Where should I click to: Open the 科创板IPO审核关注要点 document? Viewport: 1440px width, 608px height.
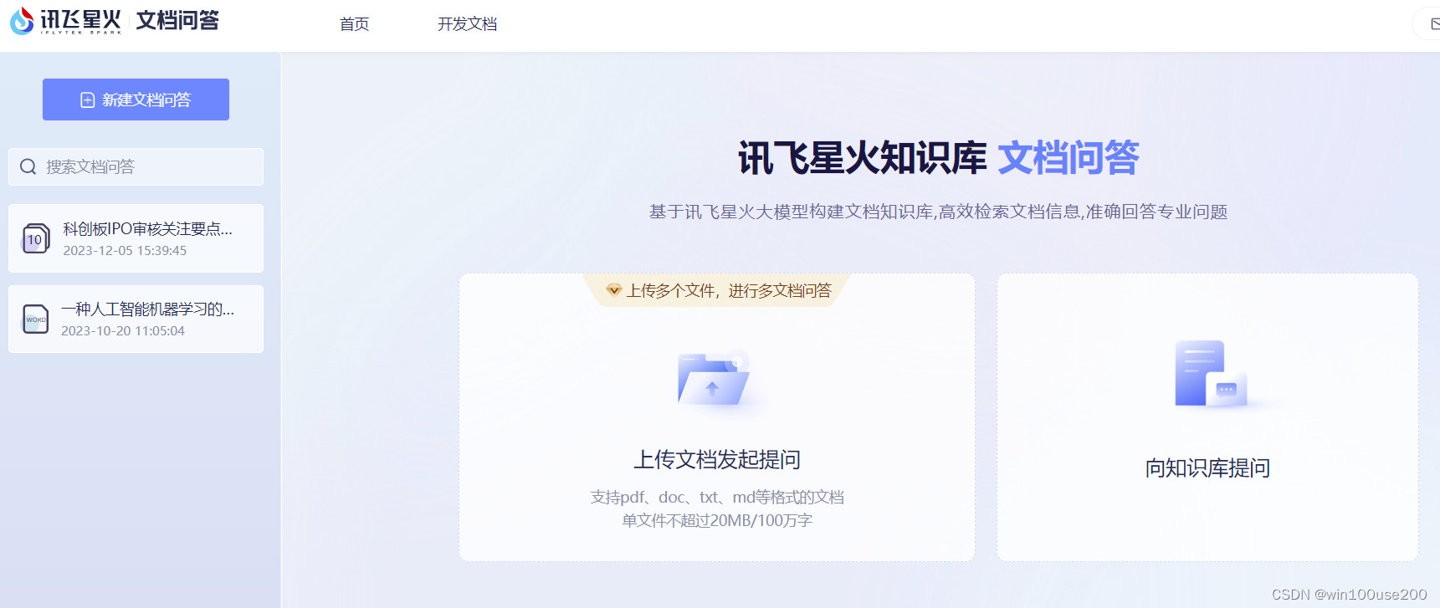pos(136,238)
